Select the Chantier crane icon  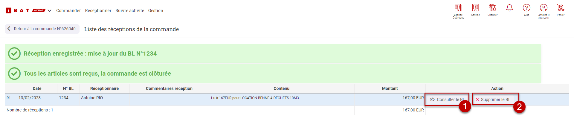pyautogui.click(x=492, y=8)
